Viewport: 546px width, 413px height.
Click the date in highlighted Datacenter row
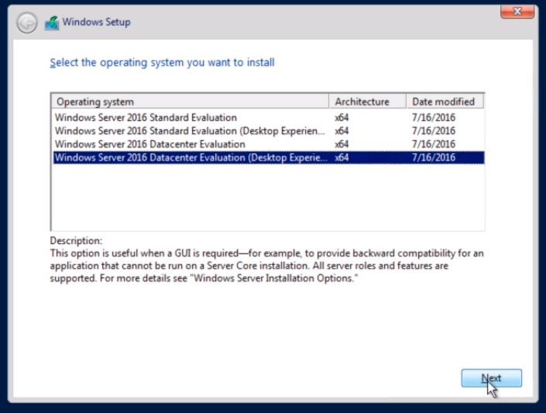click(x=433, y=157)
